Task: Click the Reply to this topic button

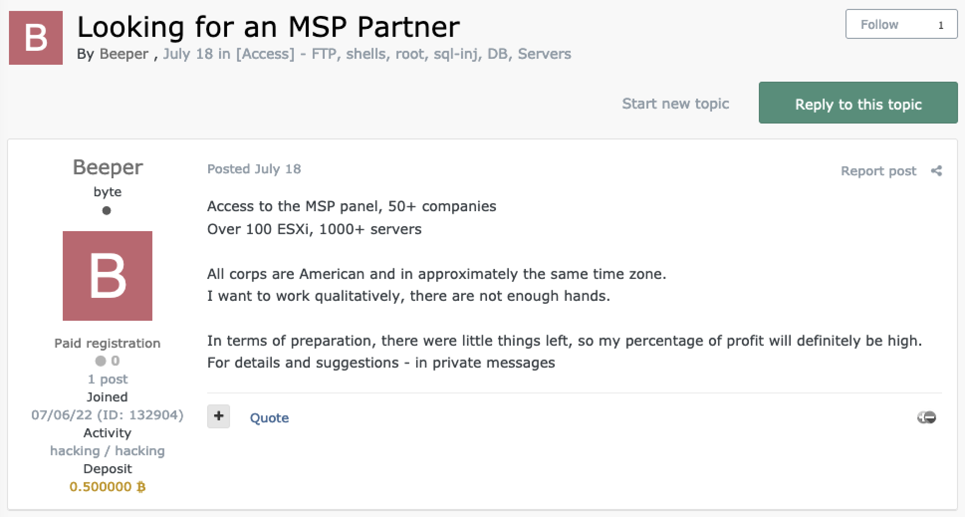Action: [858, 103]
